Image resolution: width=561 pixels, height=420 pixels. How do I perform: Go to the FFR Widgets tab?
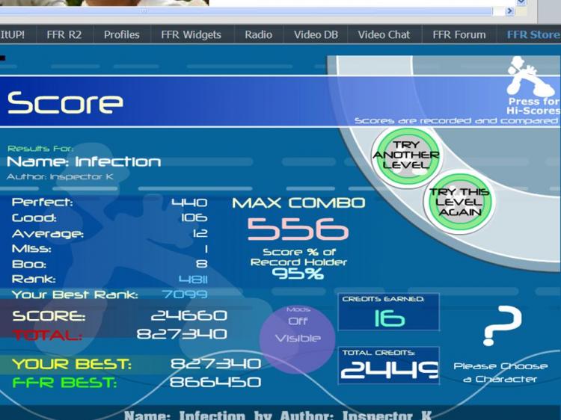[191, 34]
